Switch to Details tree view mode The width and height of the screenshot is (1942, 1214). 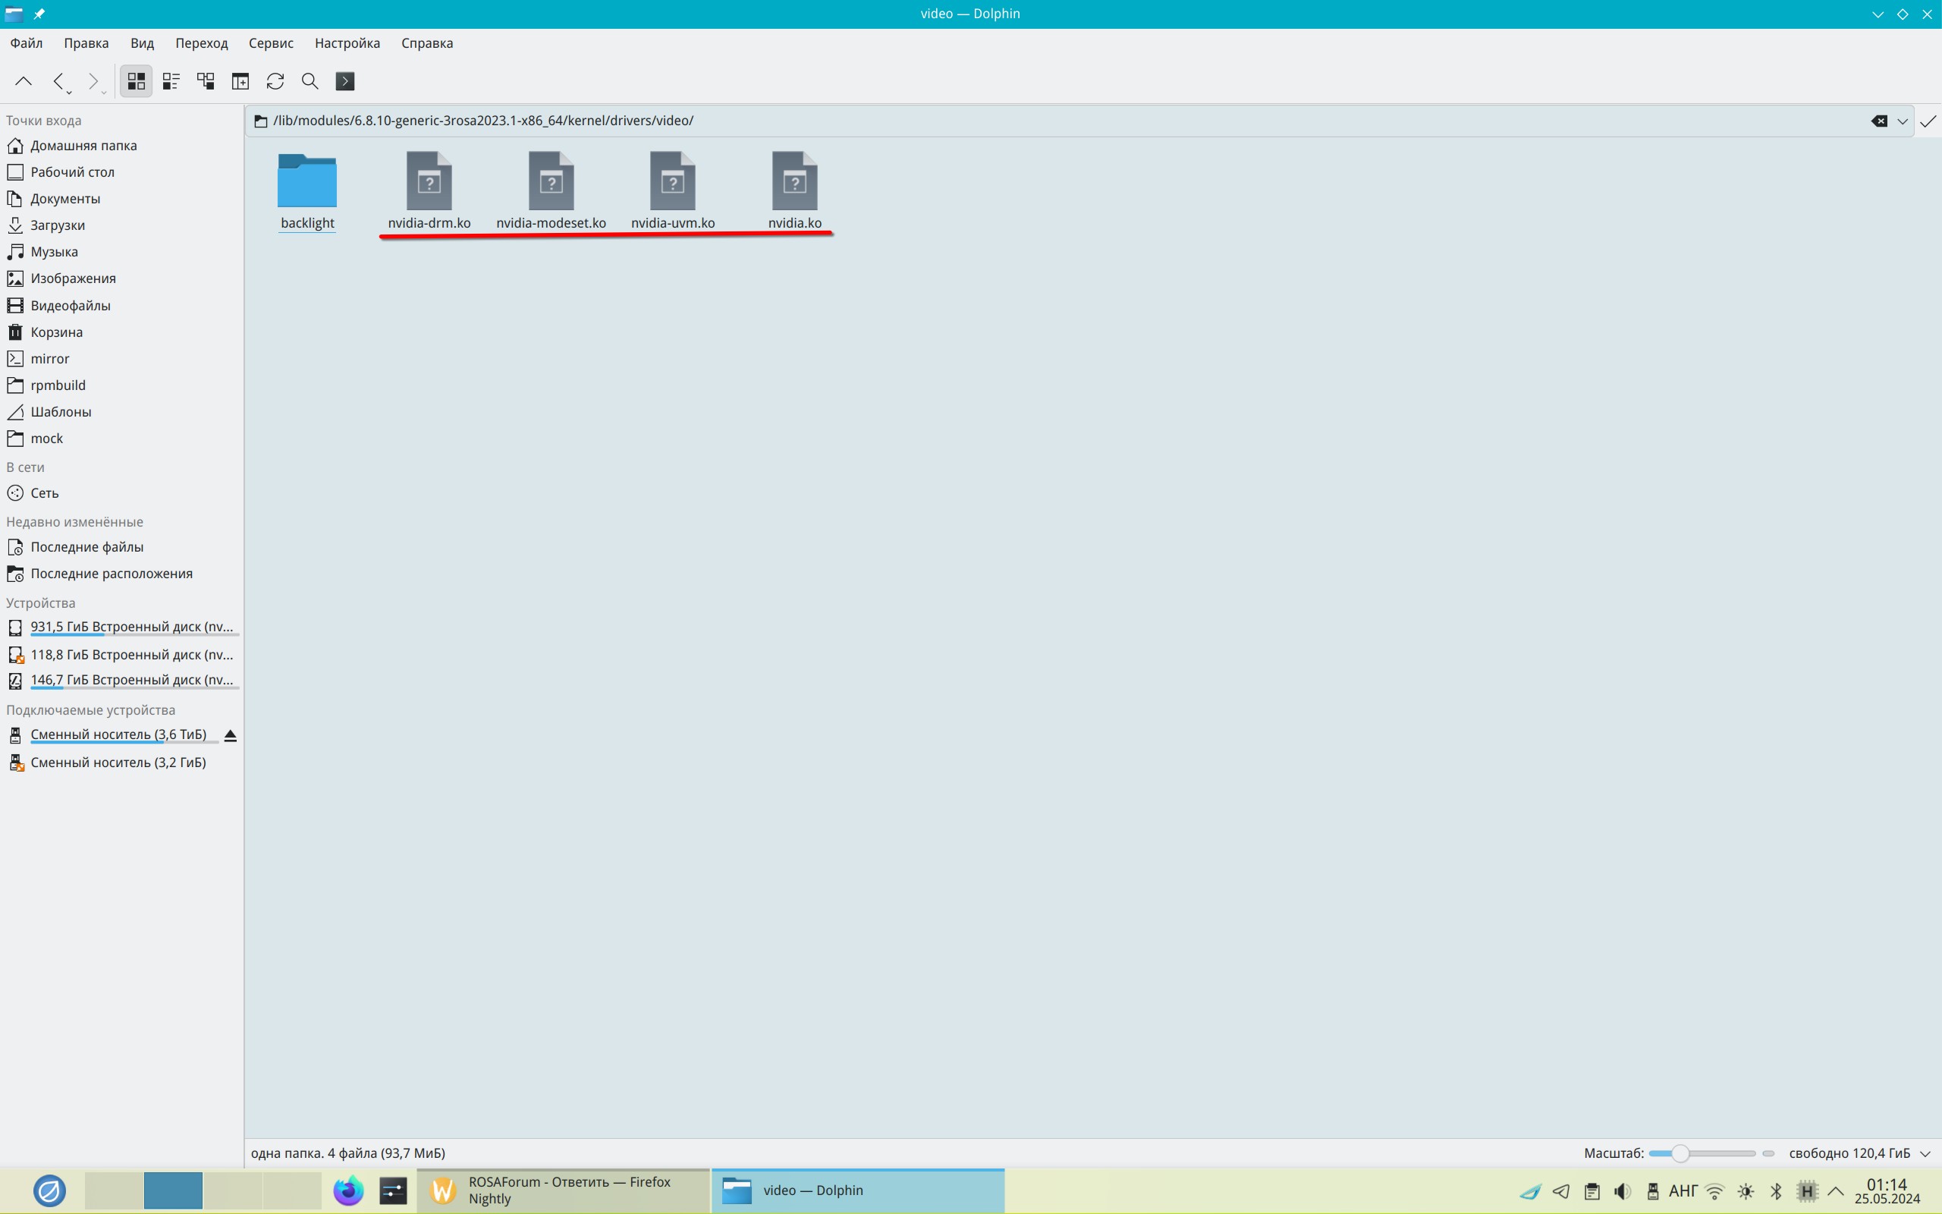(206, 81)
